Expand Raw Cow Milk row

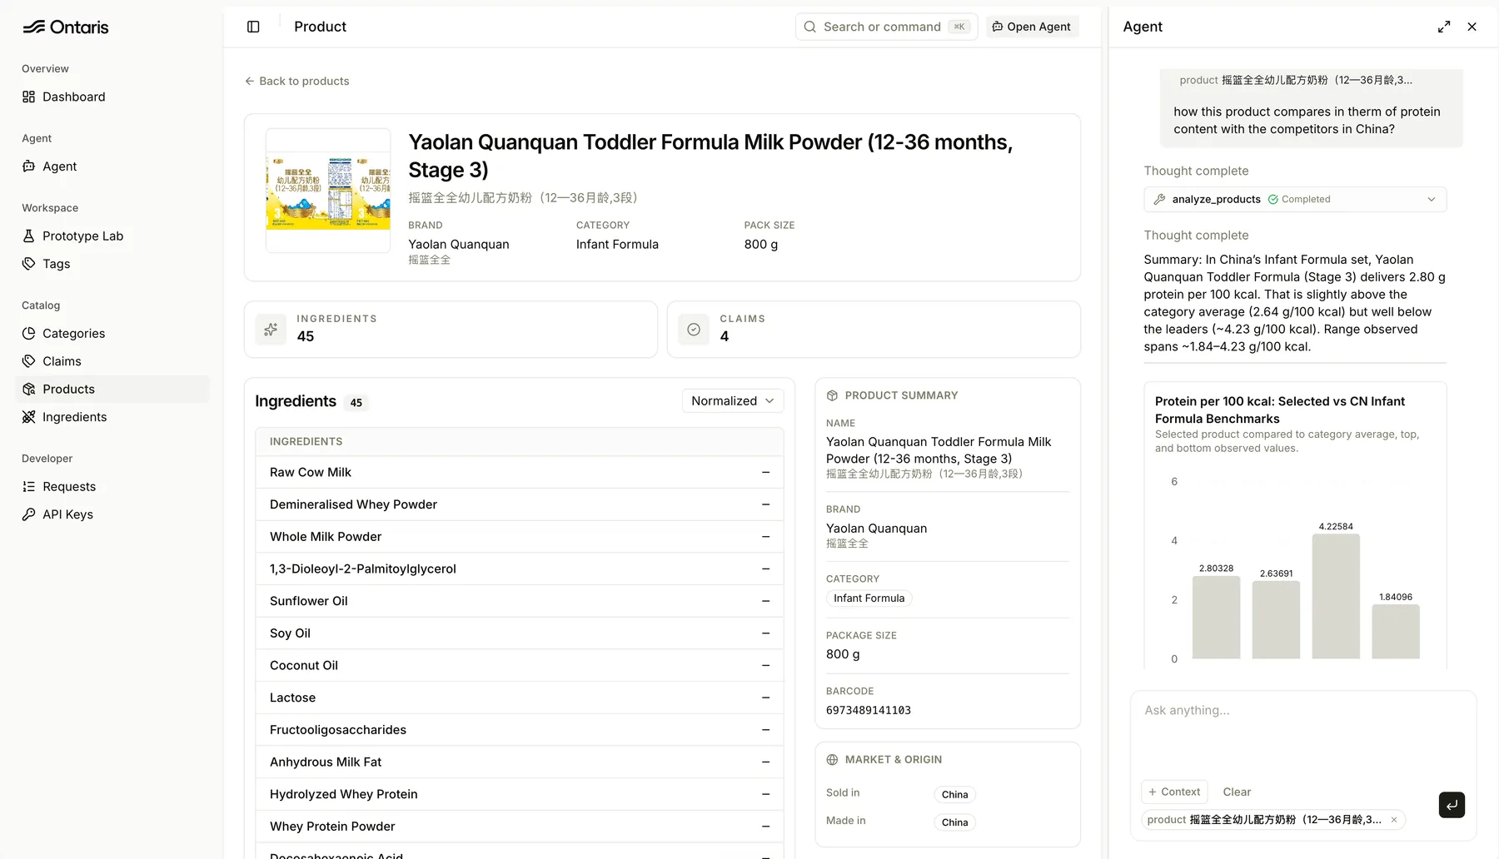tap(765, 473)
